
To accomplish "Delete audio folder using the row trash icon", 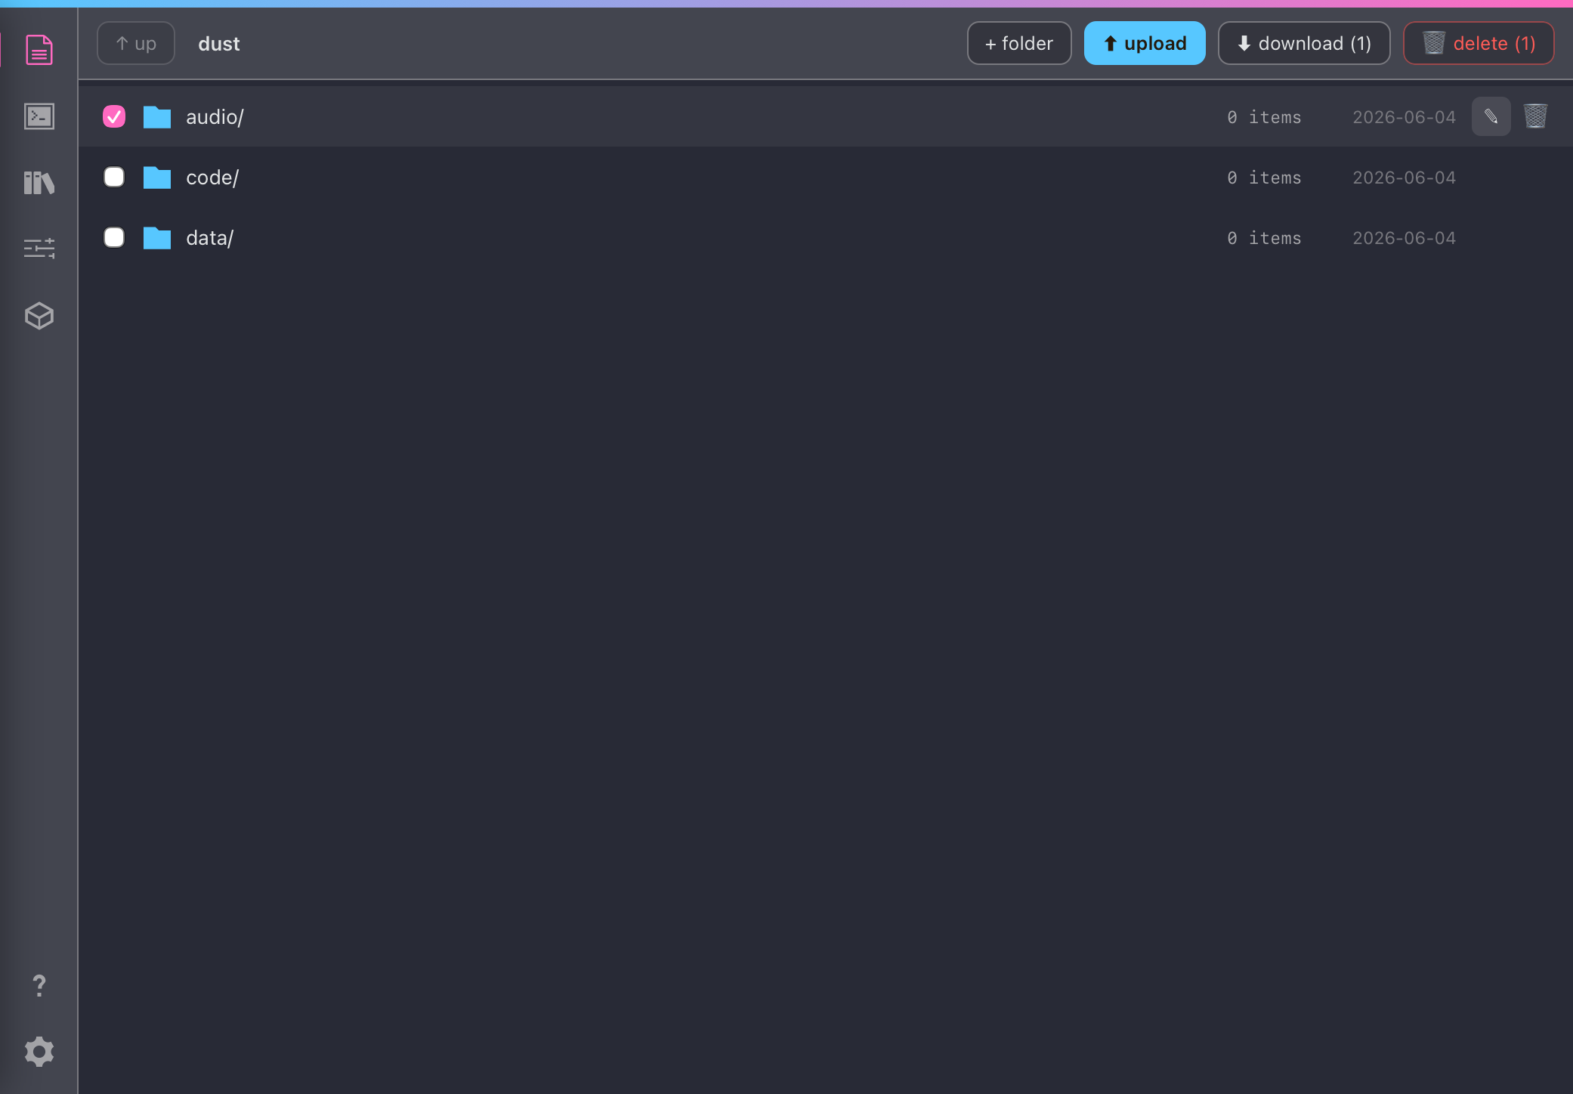I will pyautogui.click(x=1535, y=116).
